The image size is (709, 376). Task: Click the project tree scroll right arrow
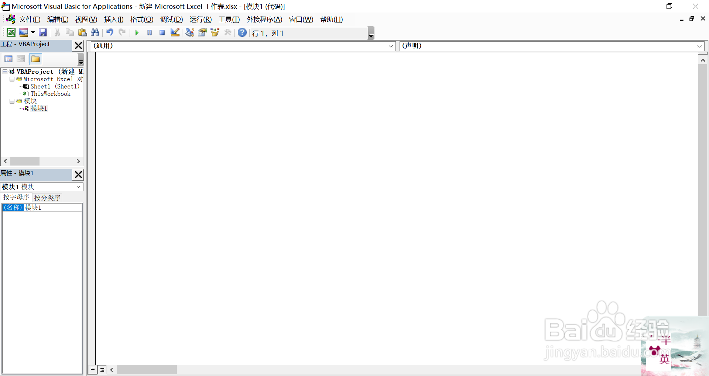(x=78, y=161)
